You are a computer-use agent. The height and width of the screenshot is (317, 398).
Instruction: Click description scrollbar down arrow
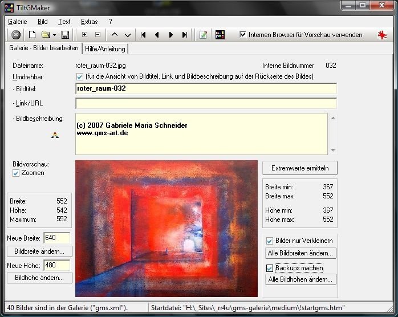point(333,151)
